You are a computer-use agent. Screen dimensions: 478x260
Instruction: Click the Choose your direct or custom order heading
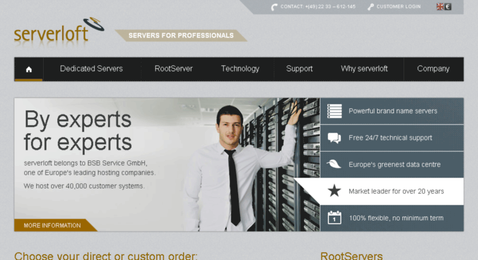pos(106,255)
